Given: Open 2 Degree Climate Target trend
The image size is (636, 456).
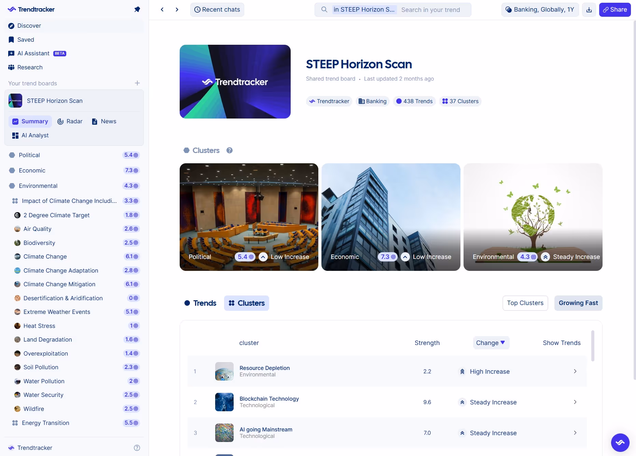Looking at the screenshot, I should coord(74,215).
